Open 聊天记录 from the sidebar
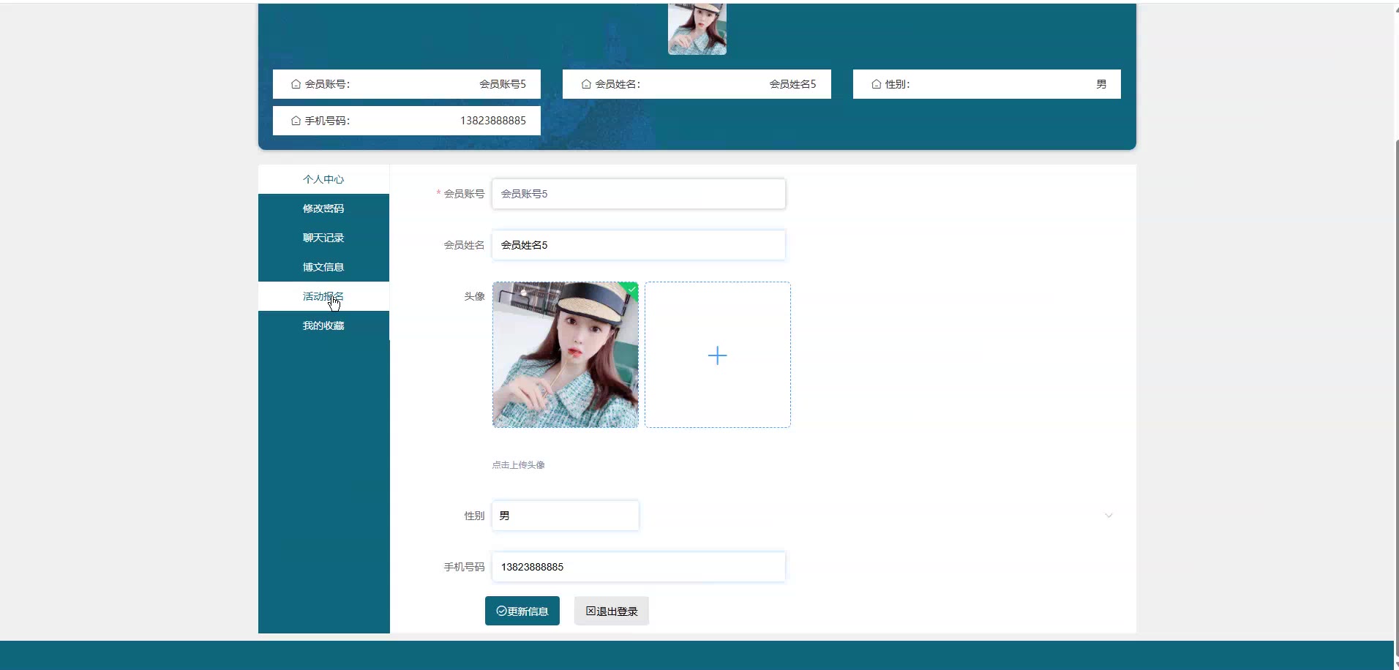The height and width of the screenshot is (670, 1399). [323, 238]
